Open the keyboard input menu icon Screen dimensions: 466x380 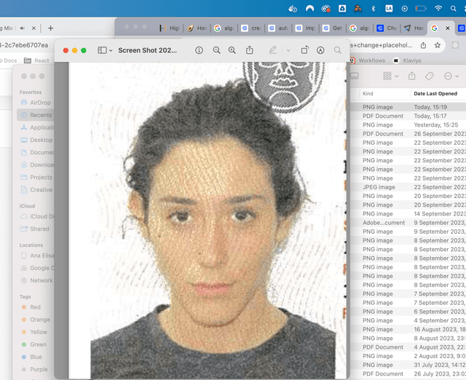pyautogui.click(x=389, y=9)
